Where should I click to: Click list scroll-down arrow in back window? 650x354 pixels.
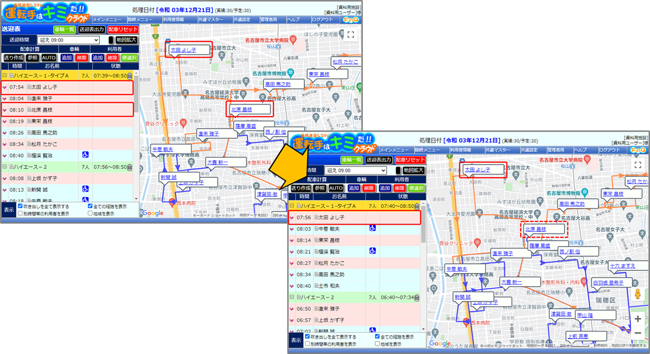136,199
